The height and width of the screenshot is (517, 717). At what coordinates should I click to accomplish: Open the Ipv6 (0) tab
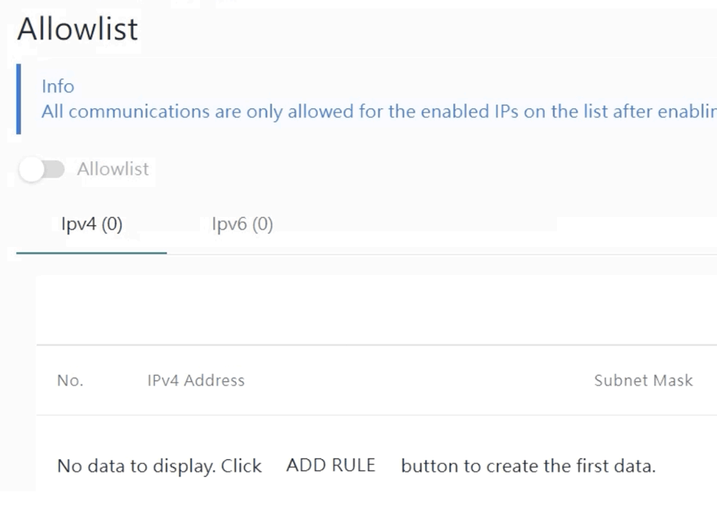(x=242, y=225)
